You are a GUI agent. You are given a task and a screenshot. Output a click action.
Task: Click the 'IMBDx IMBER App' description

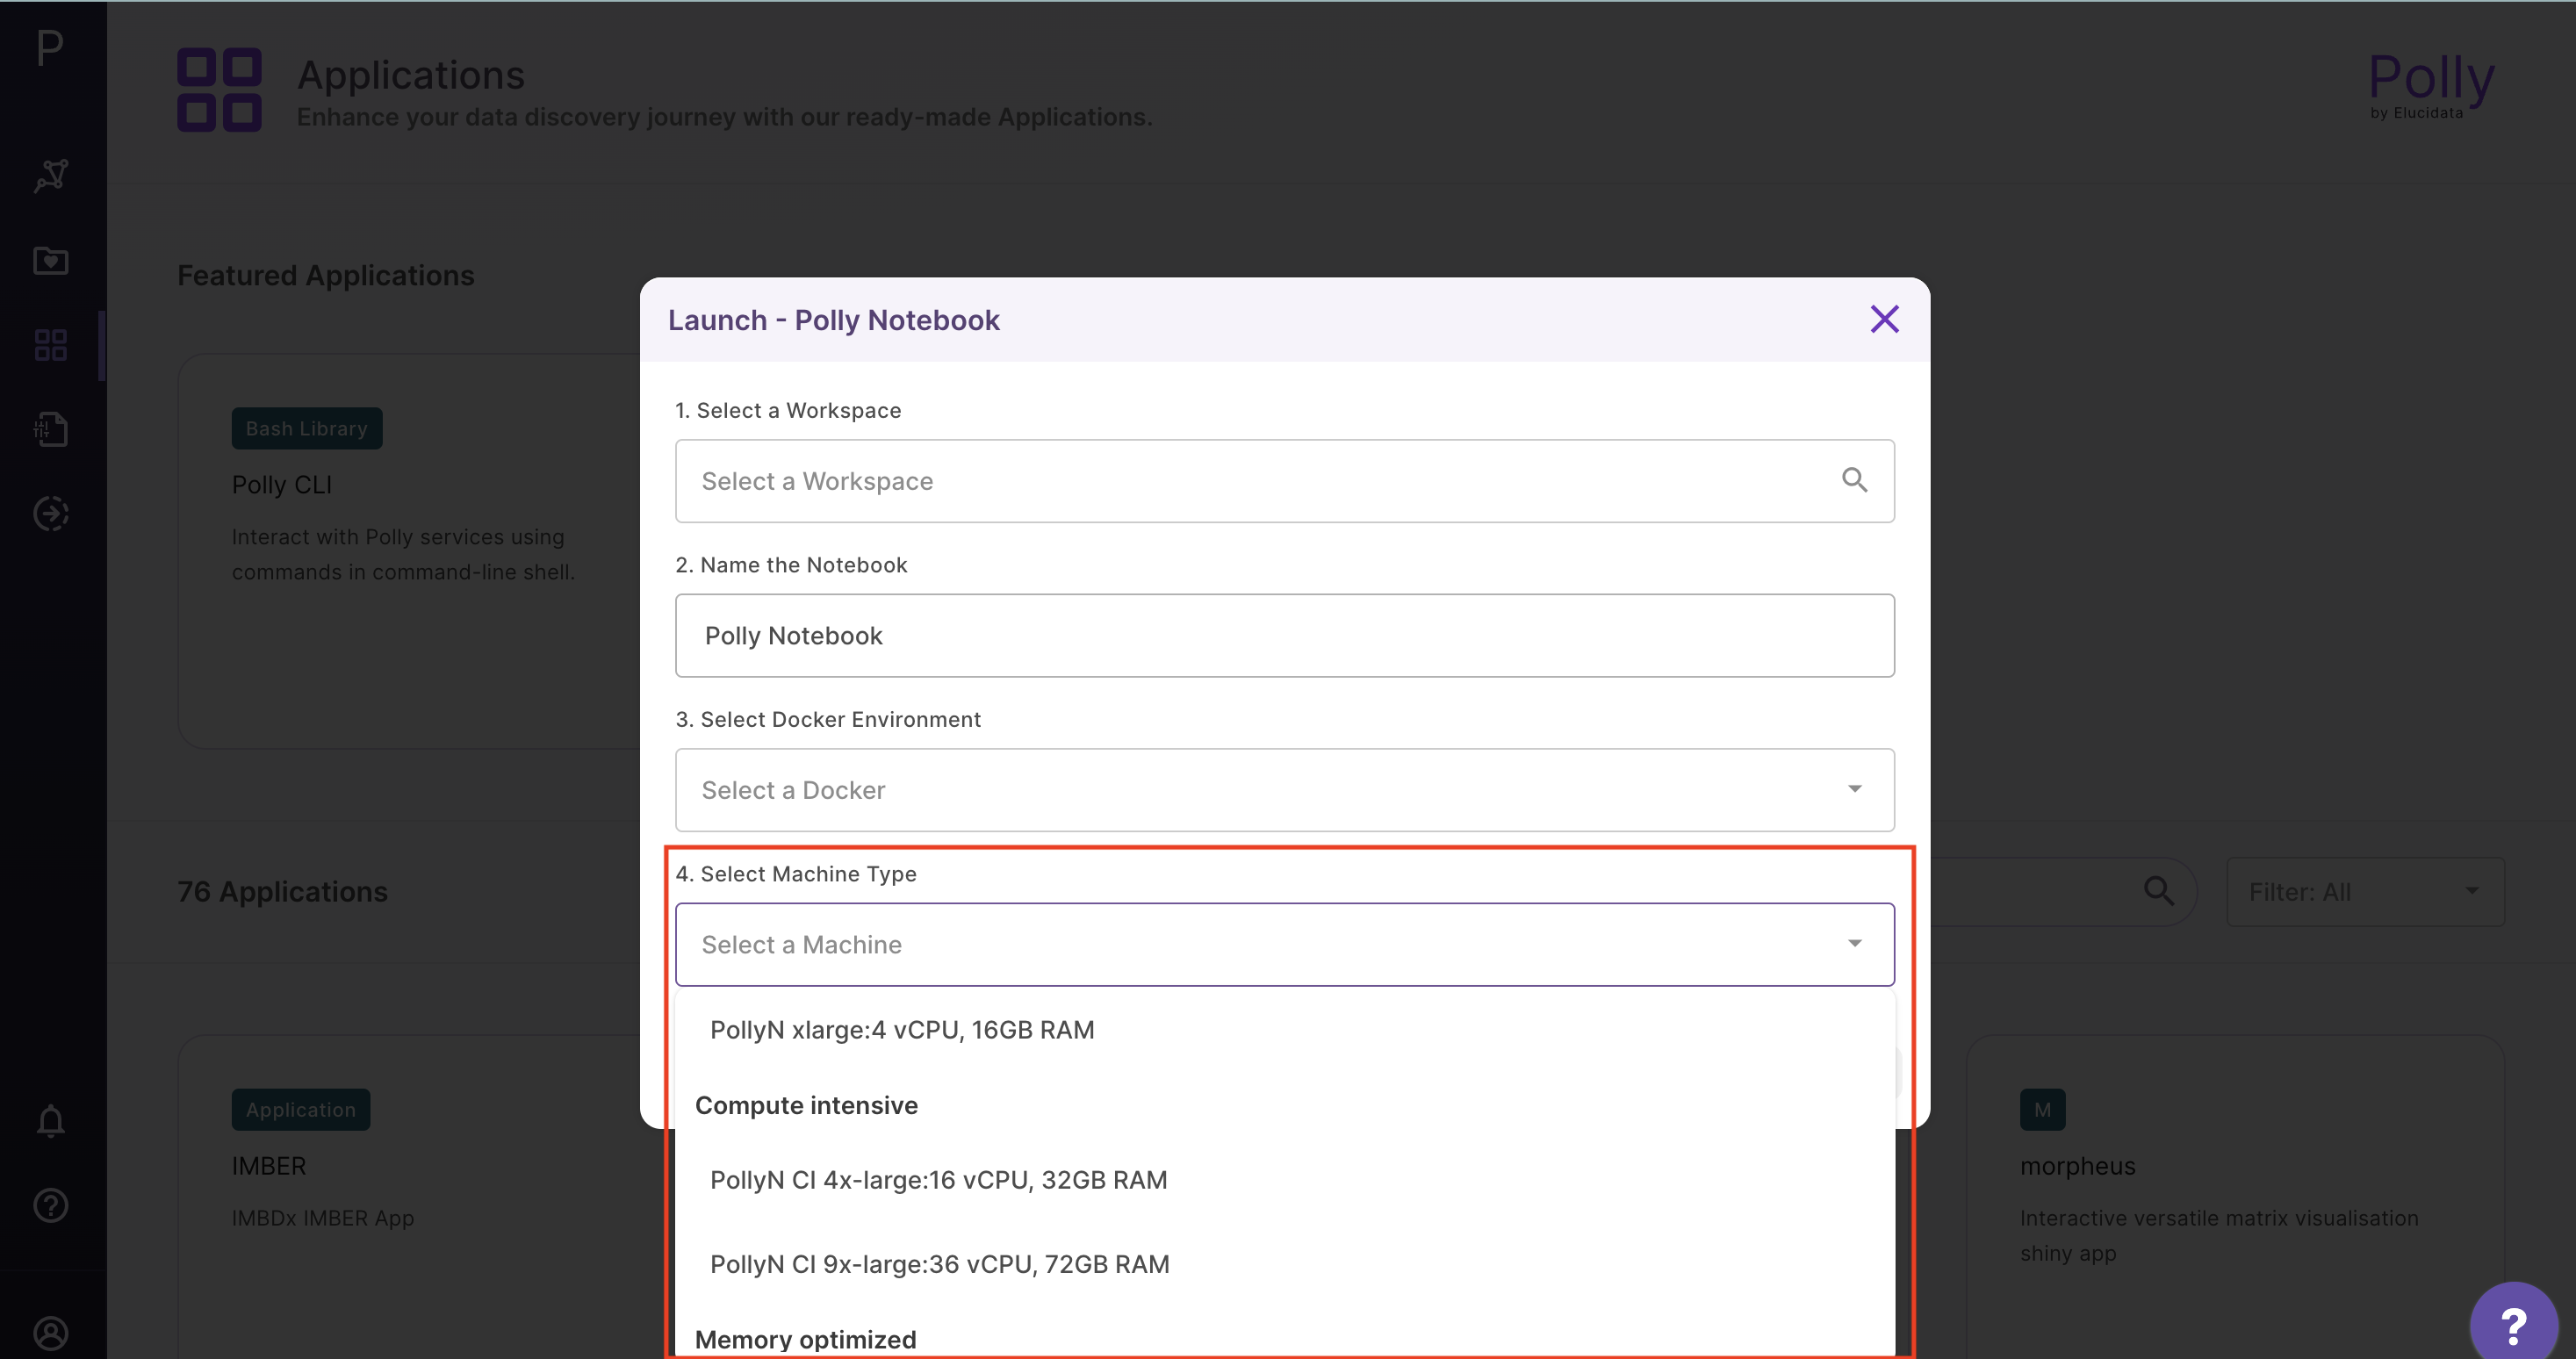[x=323, y=1218]
